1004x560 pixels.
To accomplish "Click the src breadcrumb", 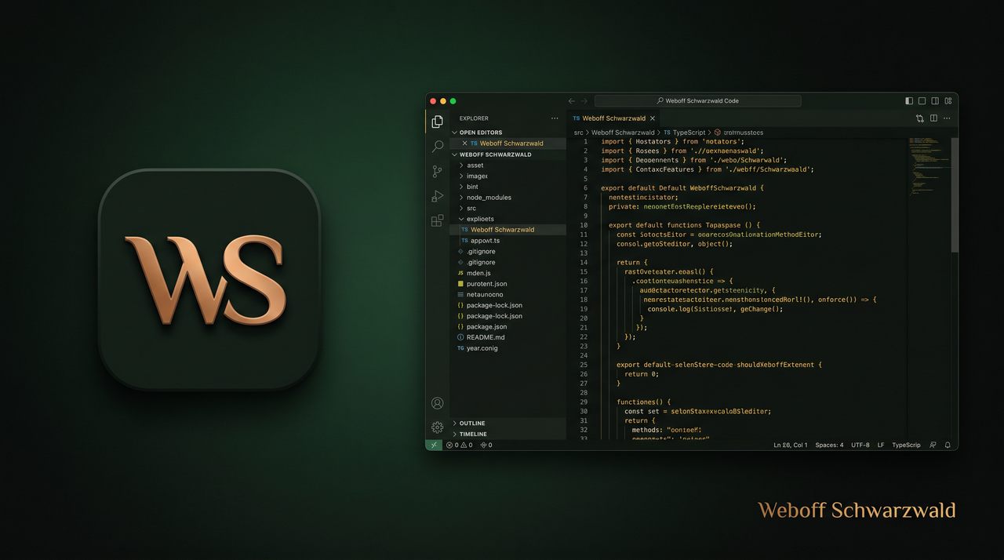I will pyautogui.click(x=578, y=133).
